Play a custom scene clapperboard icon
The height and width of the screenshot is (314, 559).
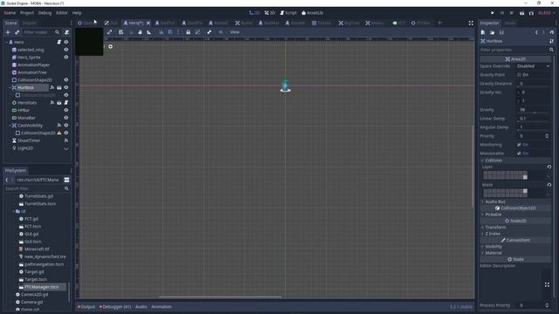tap(531, 13)
